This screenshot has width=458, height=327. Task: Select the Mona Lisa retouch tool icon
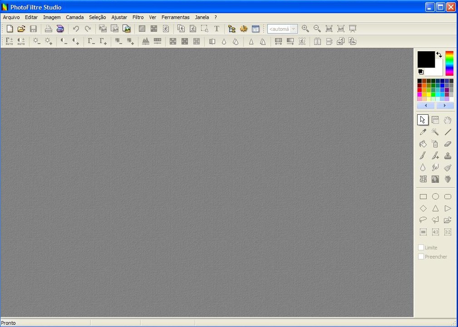435,179
